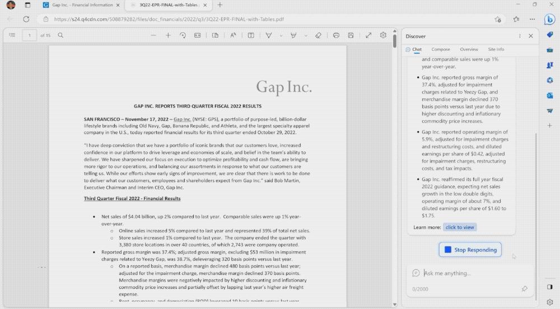Open the PDF table of contents
This screenshot has width=560, height=309.
[x=12, y=35]
